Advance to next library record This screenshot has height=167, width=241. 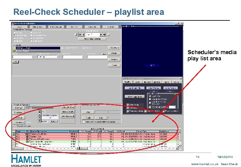point(101,35)
